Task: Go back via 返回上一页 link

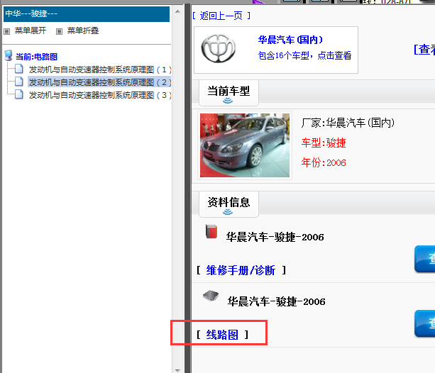Action: (221, 16)
